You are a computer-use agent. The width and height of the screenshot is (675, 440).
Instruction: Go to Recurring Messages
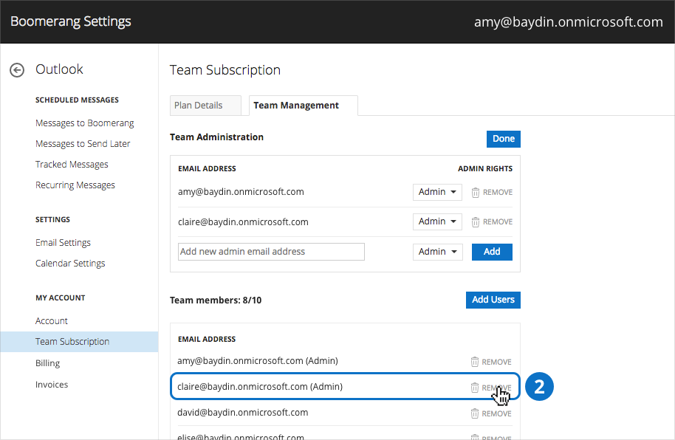(x=75, y=185)
